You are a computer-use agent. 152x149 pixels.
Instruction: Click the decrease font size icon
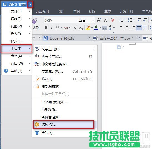pos(106,20)
